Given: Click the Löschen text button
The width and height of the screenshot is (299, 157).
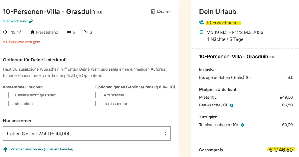Looking at the screenshot, I should click(x=163, y=11).
